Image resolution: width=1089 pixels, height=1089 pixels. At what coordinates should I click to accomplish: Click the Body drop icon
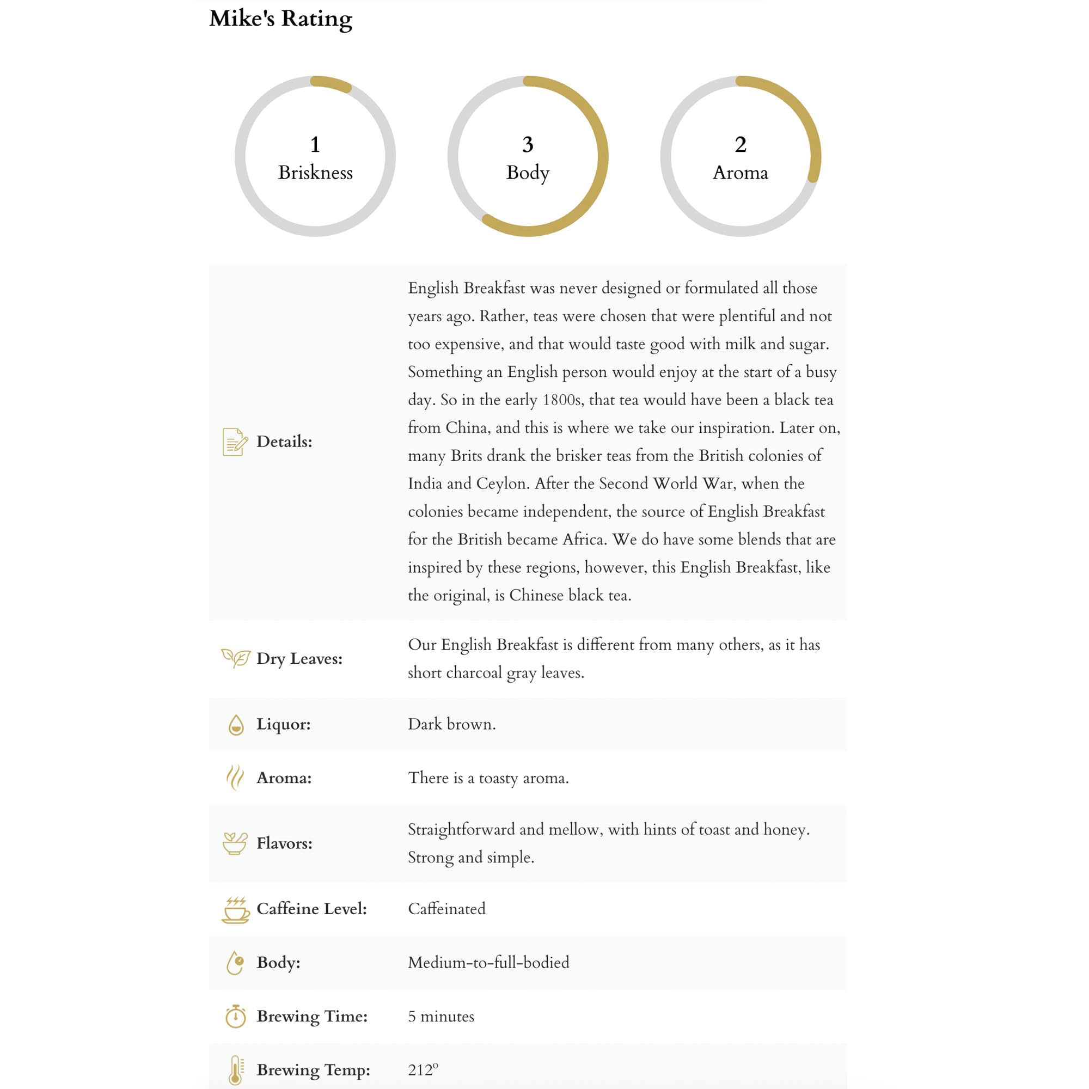click(235, 963)
